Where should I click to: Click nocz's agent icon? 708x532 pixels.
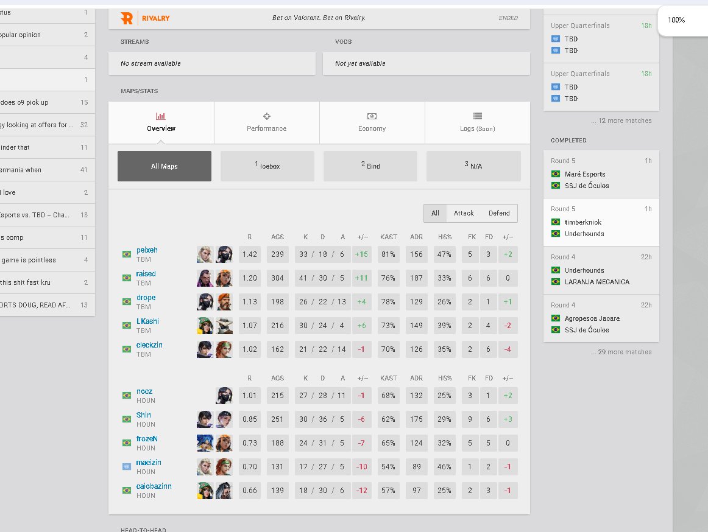224,396
